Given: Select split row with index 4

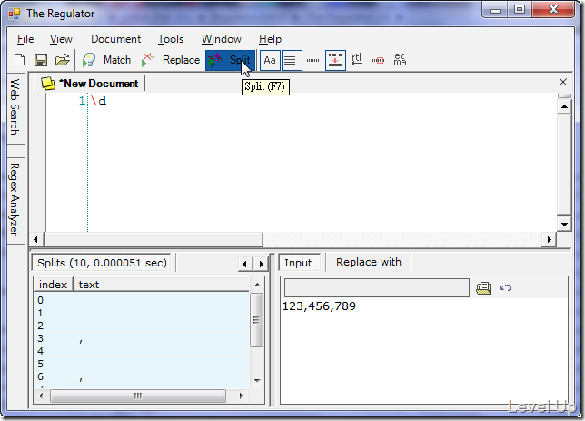Looking at the screenshot, I should pos(142,351).
